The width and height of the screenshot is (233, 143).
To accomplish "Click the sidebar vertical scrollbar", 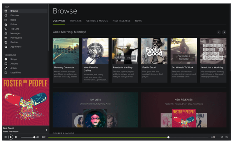I will [x=48, y=28].
